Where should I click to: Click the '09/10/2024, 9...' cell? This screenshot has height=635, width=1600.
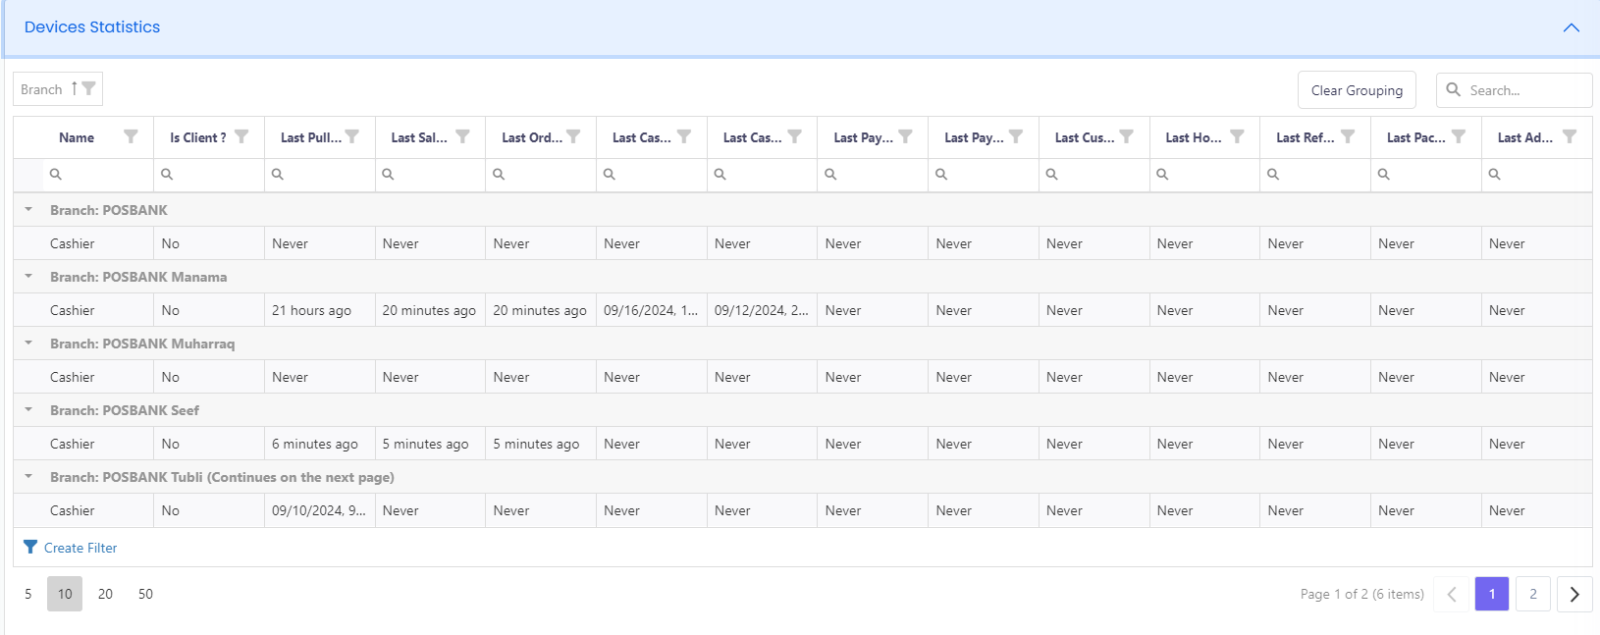(320, 510)
